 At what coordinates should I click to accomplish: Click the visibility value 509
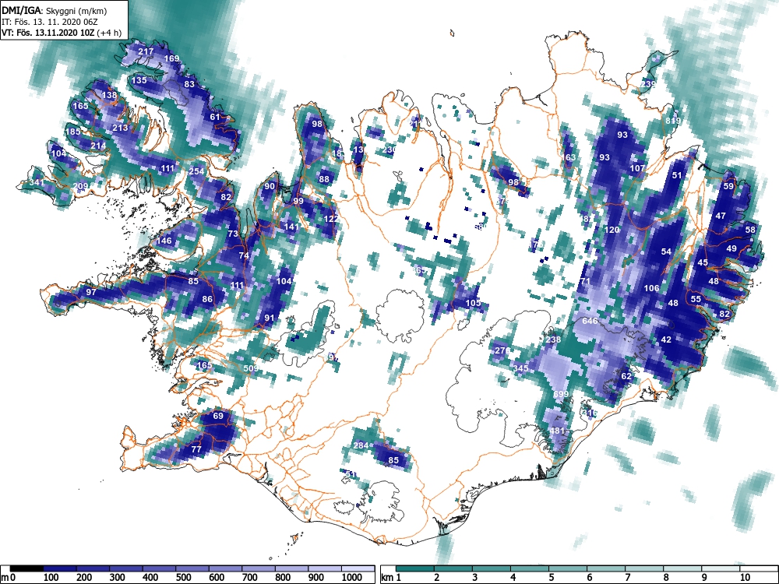click(251, 368)
